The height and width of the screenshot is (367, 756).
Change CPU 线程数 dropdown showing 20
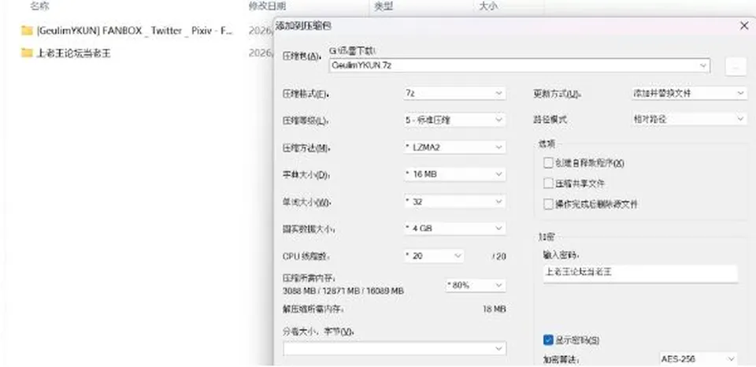(x=434, y=256)
